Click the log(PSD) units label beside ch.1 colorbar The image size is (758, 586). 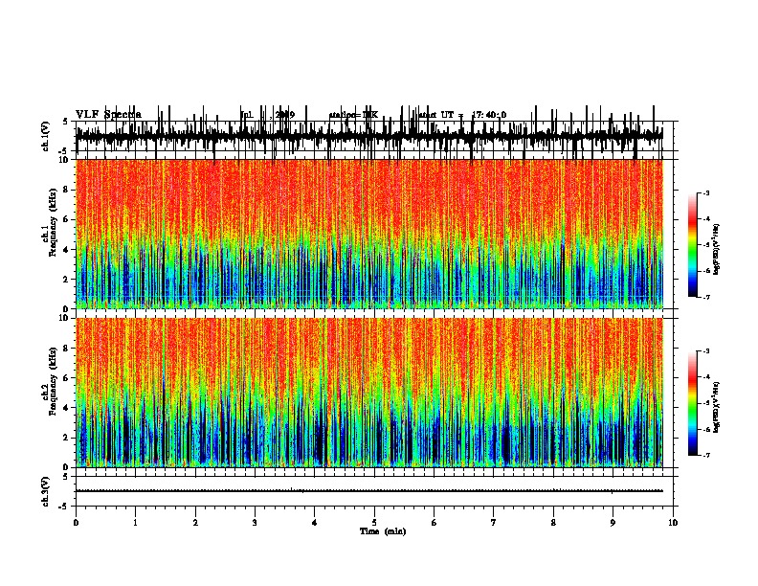pyautogui.click(x=717, y=249)
